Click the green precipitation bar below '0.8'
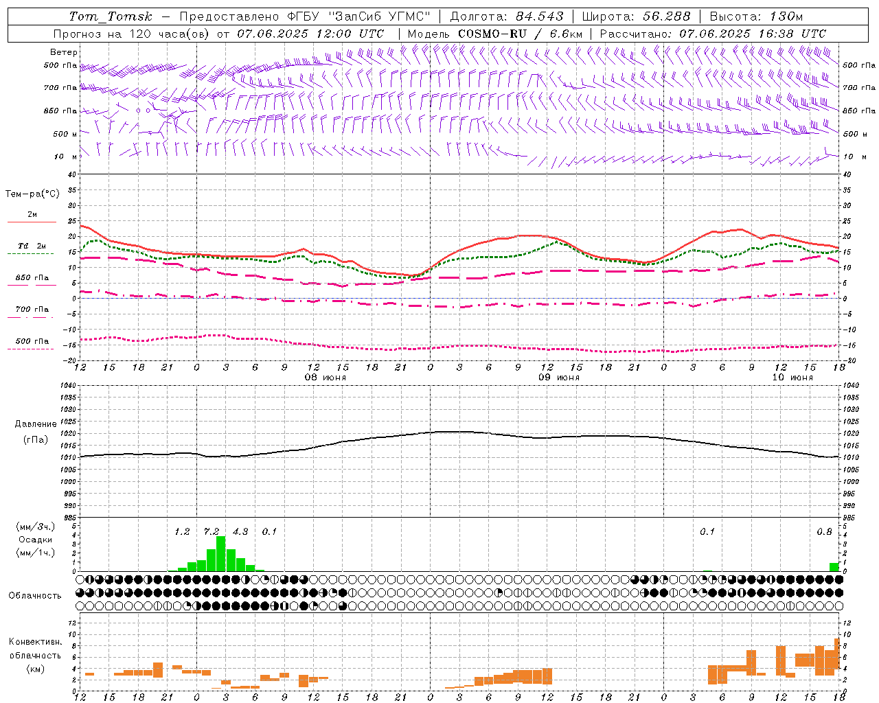The width and height of the screenshot is (879, 703). (834, 567)
